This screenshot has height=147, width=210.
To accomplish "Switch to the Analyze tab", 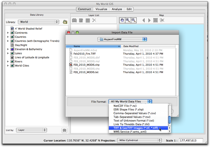I will click(x=117, y=9).
